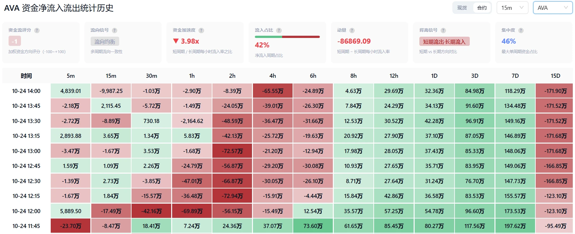Viewport: 575px width, 234px height.
Task: Click the -69.89万 cell in 1h column
Action: point(192,211)
